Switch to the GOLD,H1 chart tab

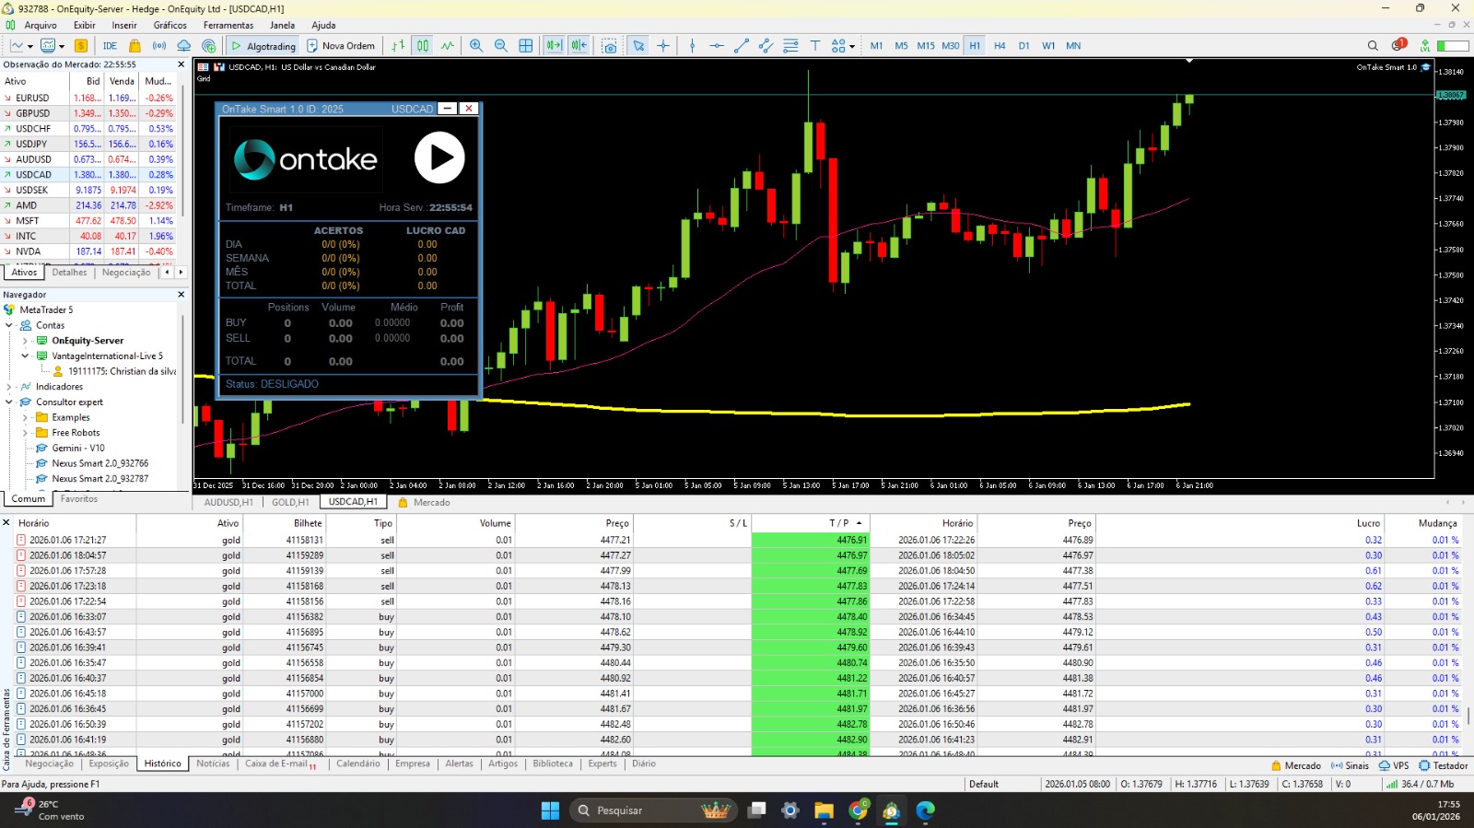click(290, 502)
